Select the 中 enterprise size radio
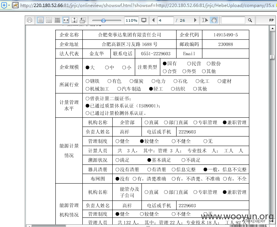The height and width of the screenshot is (227, 277). point(107,67)
